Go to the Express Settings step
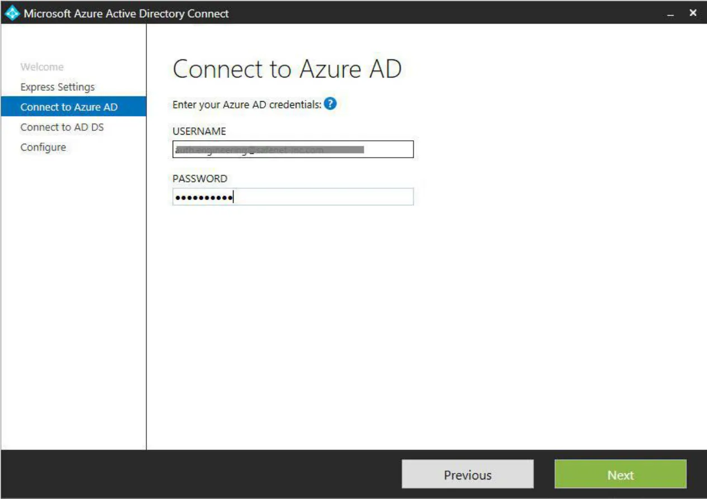Viewport: 707px width, 499px height. click(58, 87)
